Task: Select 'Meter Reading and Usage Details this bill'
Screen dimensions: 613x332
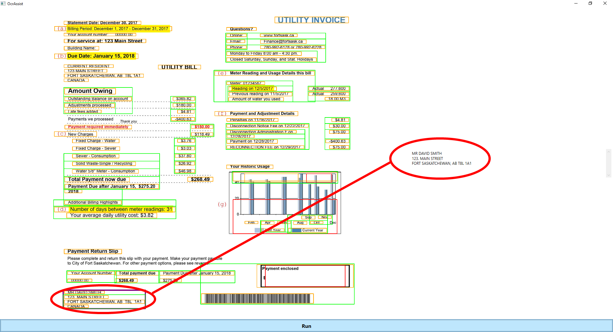Action: pyautogui.click(x=270, y=73)
